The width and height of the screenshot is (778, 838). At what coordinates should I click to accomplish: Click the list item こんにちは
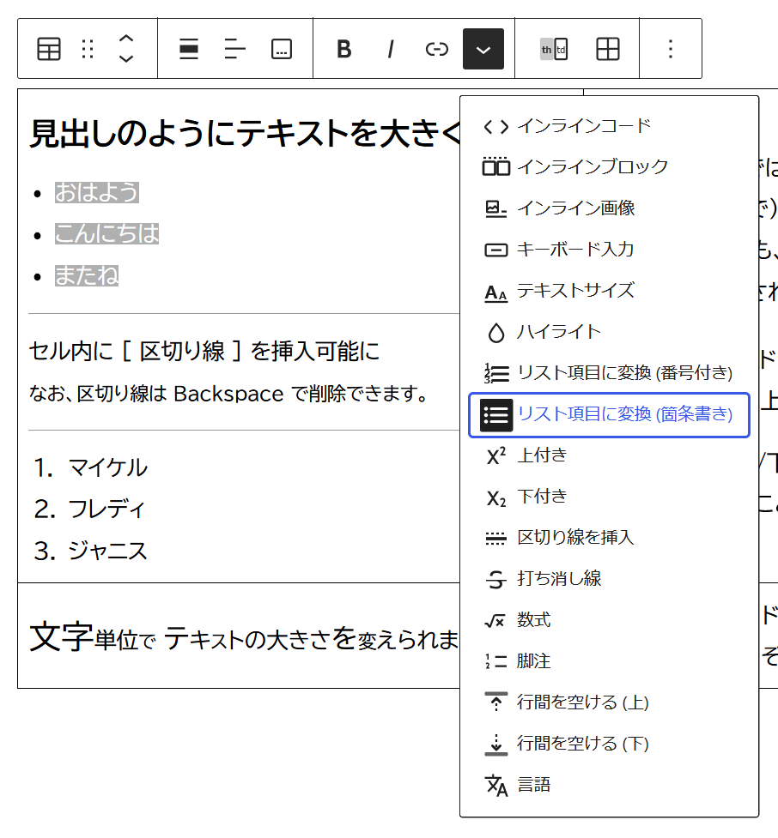coord(107,233)
